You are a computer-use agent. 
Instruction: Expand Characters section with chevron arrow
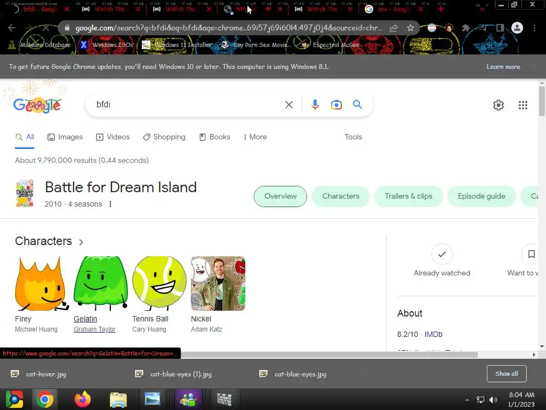tap(81, 242)
